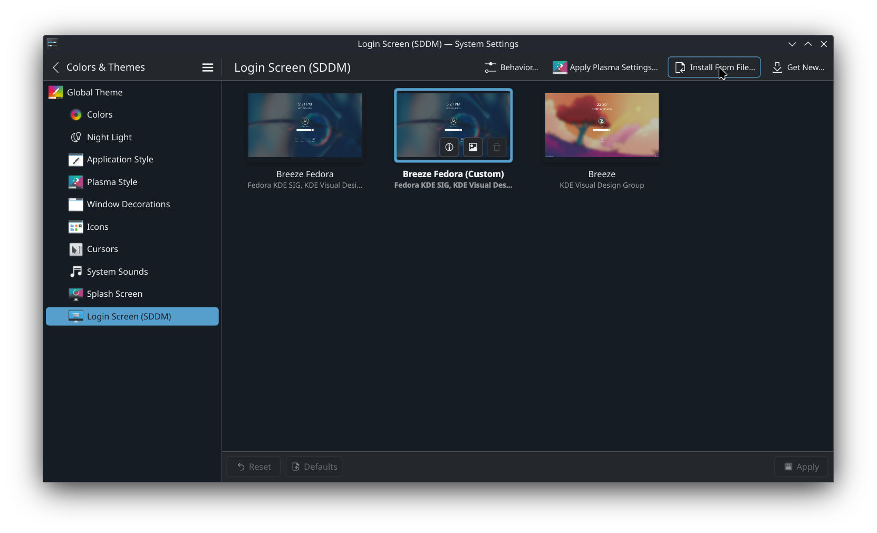Select the Breeze Fedora theme thumbnail
877x533 pixels.
pyautogui.click(x=305, y=125)
